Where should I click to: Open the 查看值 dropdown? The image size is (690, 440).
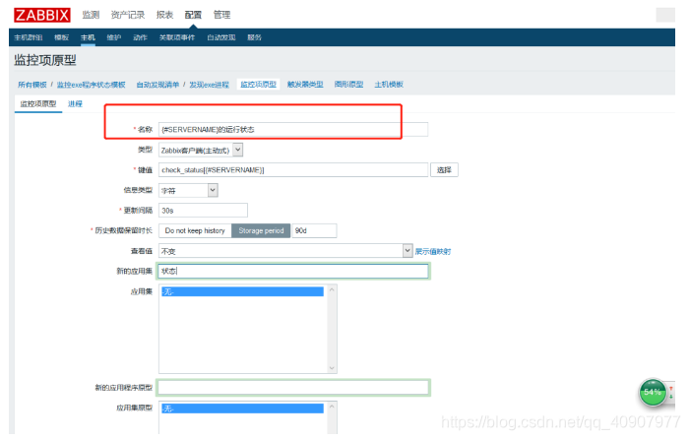(285, 251)
